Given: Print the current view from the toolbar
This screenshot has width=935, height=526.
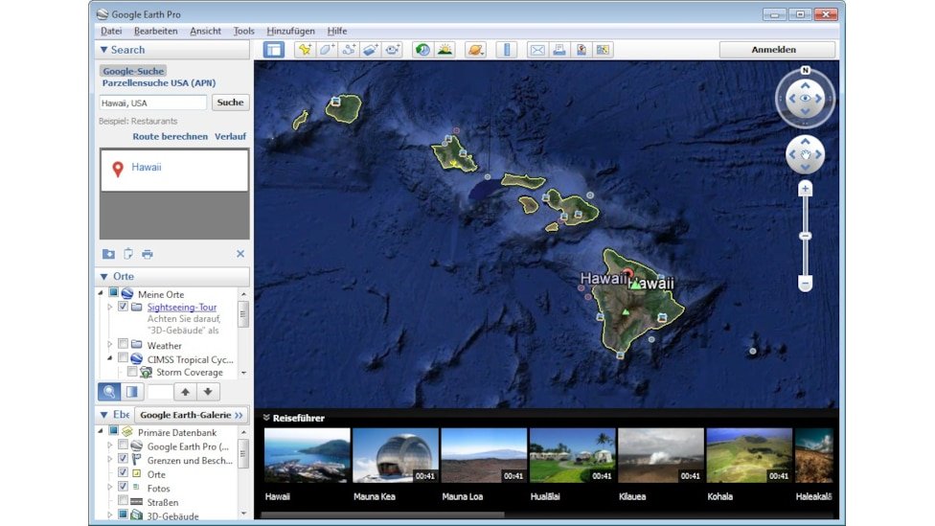Looking at the screenshot, I should [x=559, y=50].
